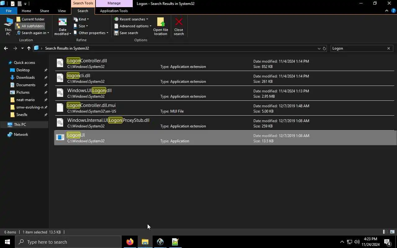Select Windows.Internal.UI.Logon.ProxyStub.dll file
397x248 pixels.
[x=225, y=123]
